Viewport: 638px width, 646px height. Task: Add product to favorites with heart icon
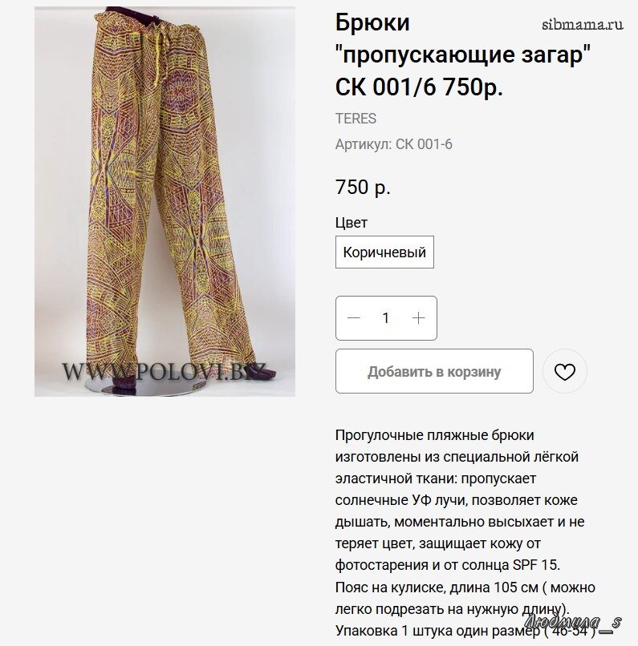coord(564,372)
